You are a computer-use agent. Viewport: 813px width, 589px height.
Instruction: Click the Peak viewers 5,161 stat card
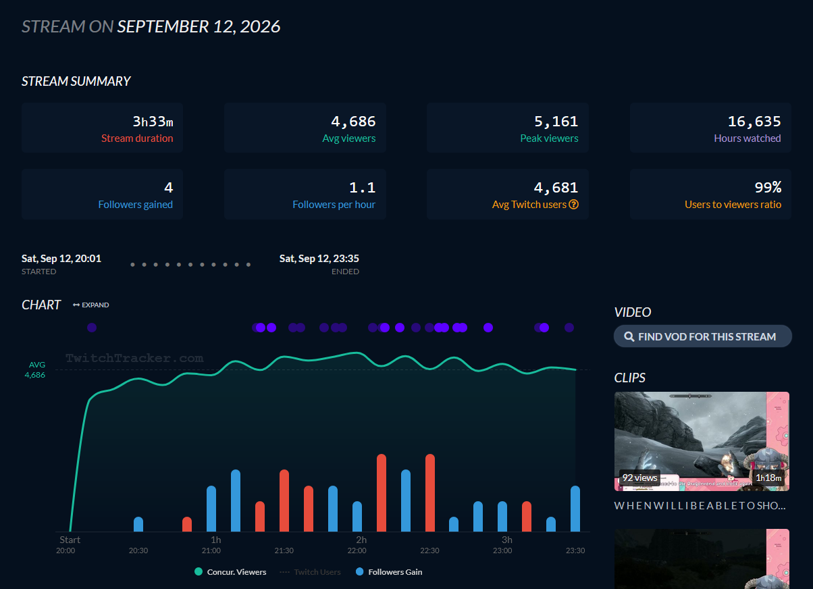(x=508, y=128)
